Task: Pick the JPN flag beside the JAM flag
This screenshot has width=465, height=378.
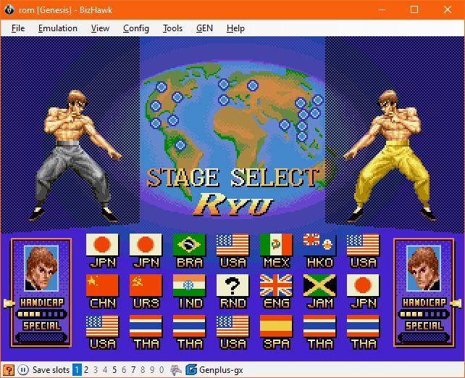Action: (363, 285)
